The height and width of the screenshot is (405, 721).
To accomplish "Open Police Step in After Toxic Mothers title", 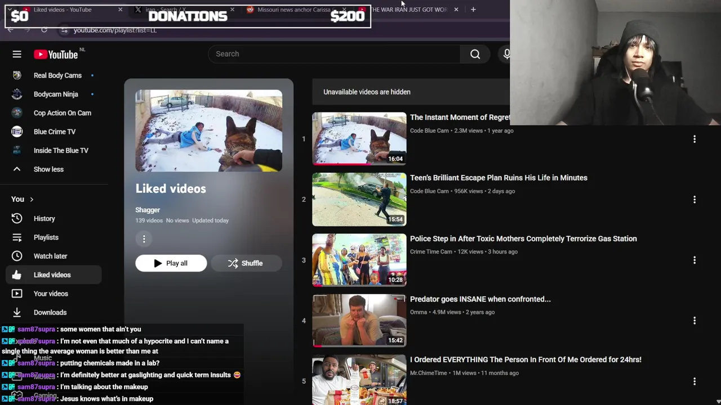I will 523,238.
